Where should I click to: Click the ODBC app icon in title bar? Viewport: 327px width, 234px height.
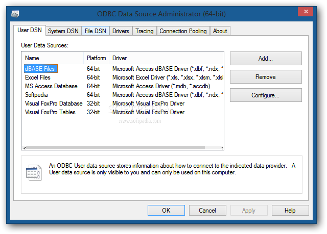pyautogui.click(x=15, y=14)
